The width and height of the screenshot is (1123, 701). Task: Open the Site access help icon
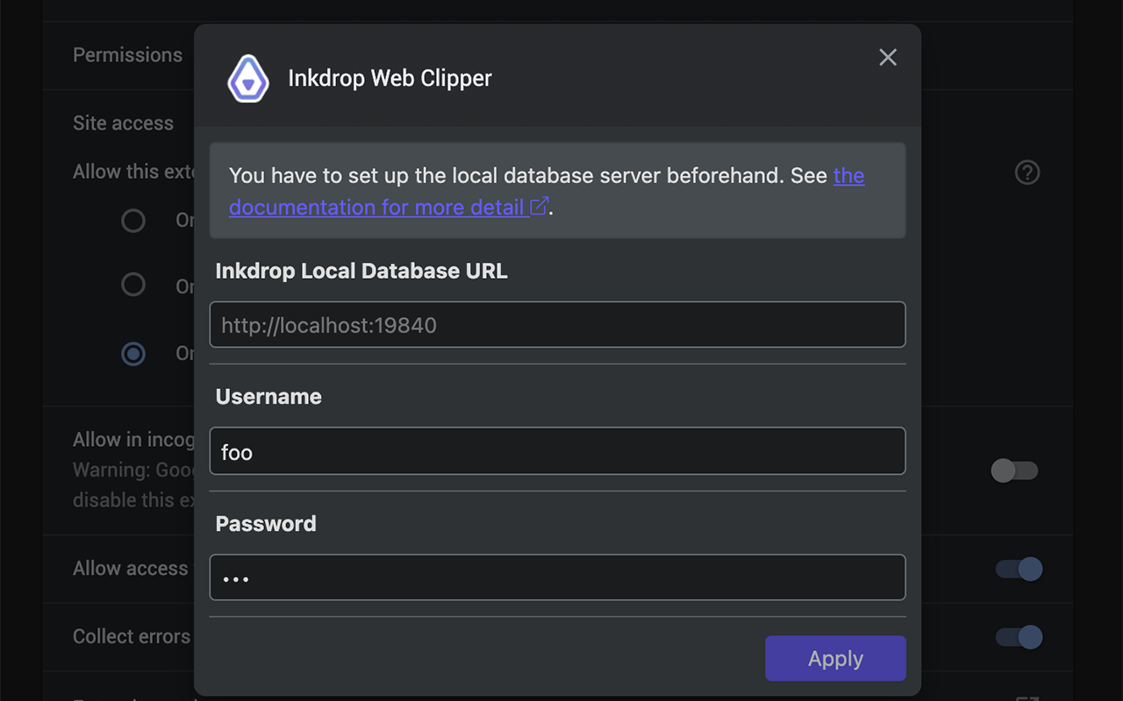point(1027,172)
